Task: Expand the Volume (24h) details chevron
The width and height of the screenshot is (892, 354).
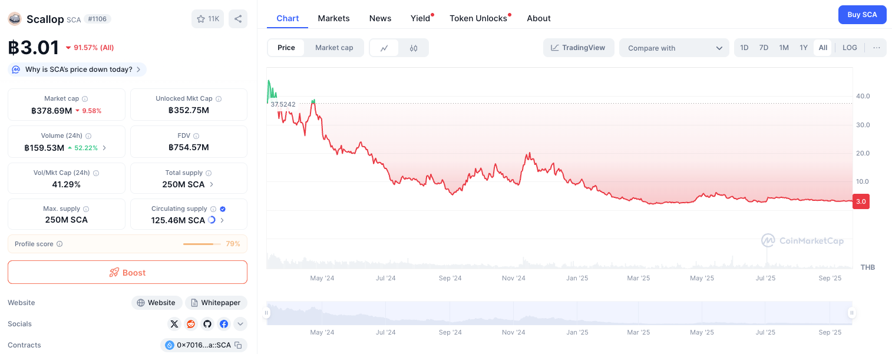Action: (x=104, y=148)
